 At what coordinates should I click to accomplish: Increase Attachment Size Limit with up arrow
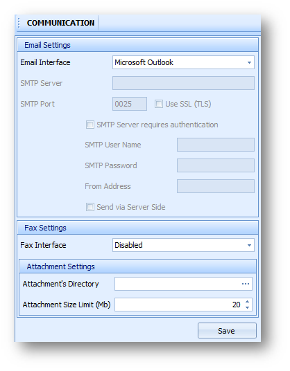247,302
